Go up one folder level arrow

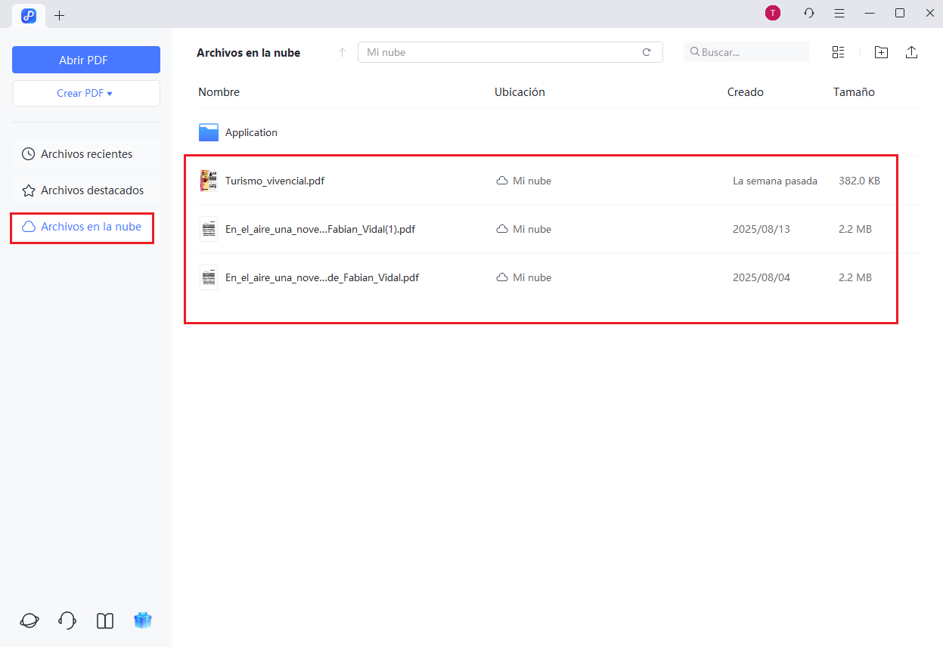[x=342, y=52]
